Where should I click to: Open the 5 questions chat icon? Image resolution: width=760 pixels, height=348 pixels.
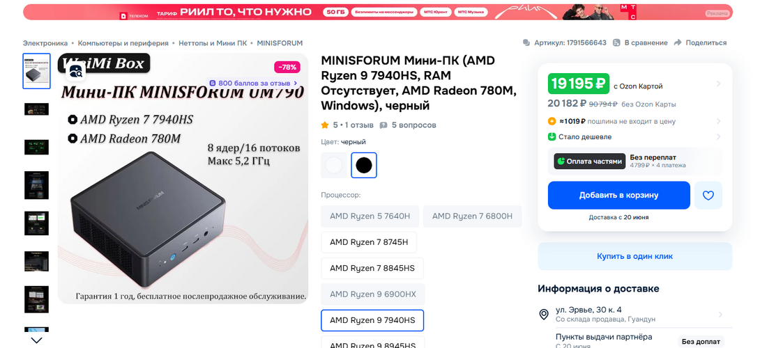(x=382, y=125)
